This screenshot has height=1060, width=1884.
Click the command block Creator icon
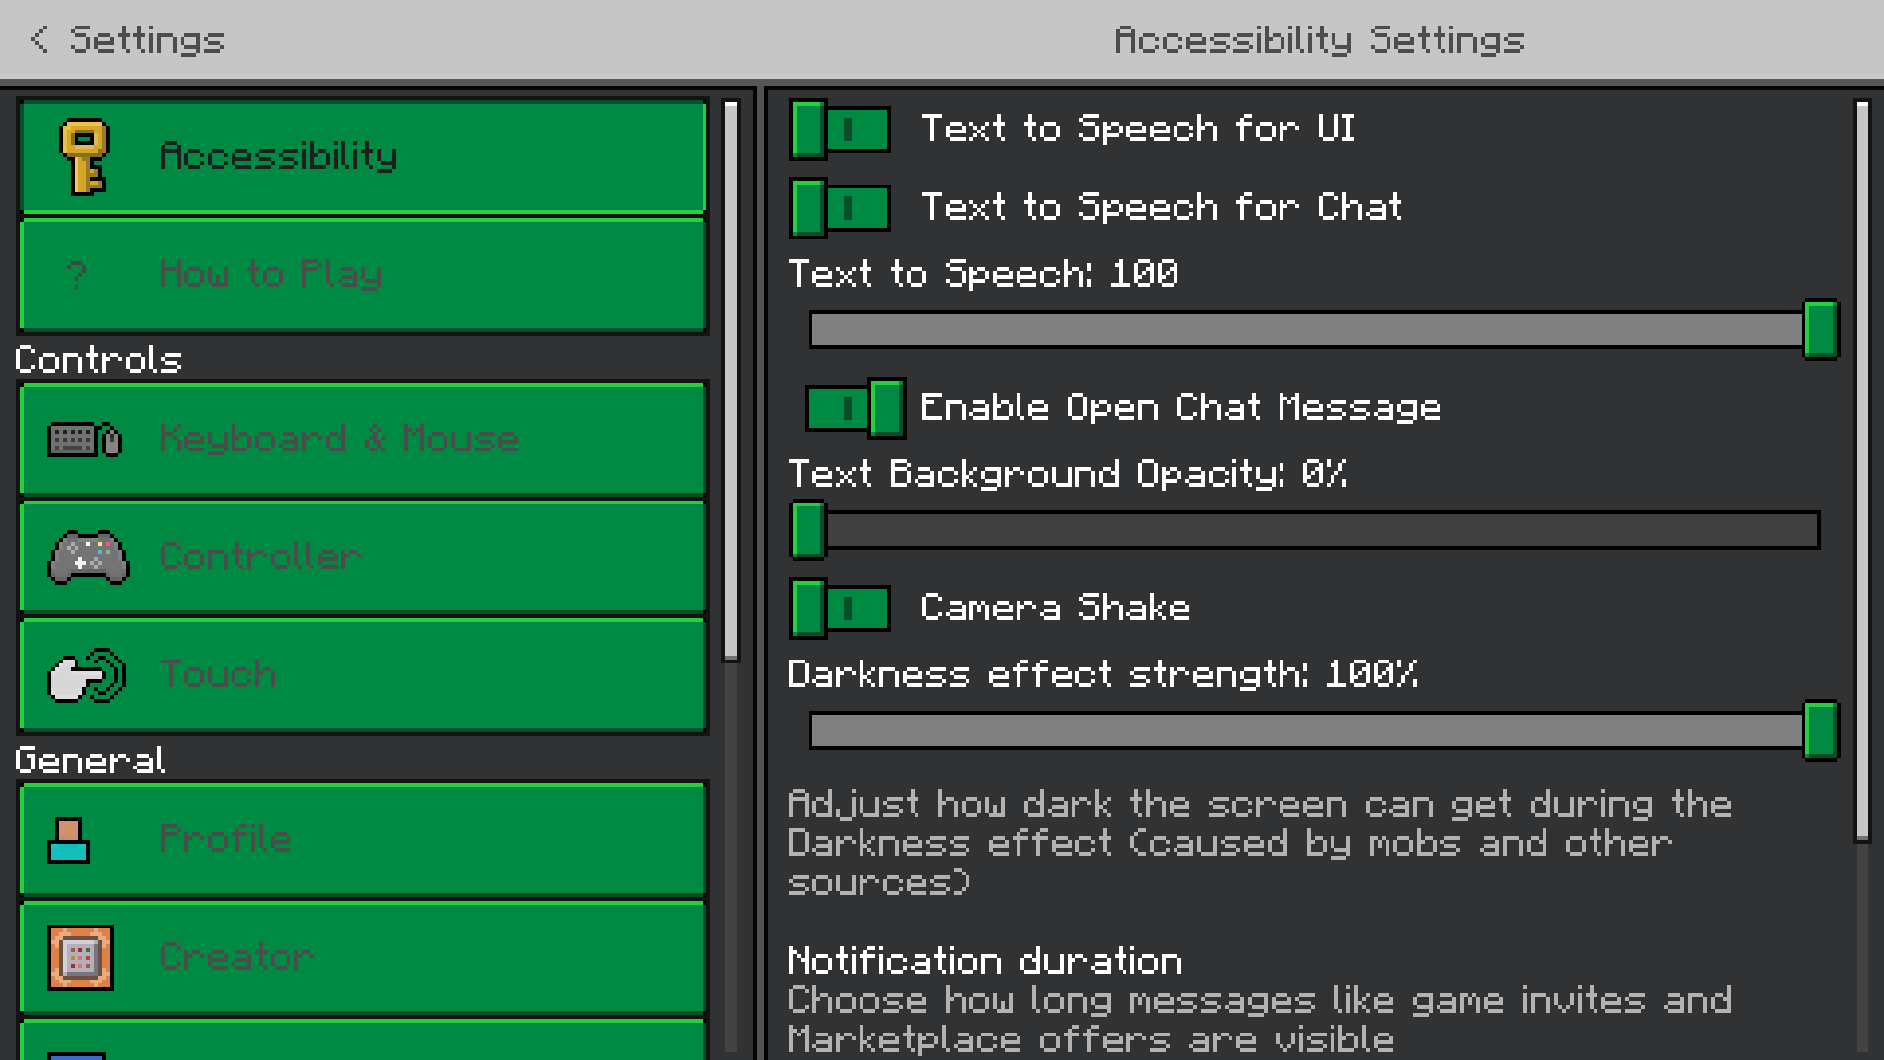(80, 958)
